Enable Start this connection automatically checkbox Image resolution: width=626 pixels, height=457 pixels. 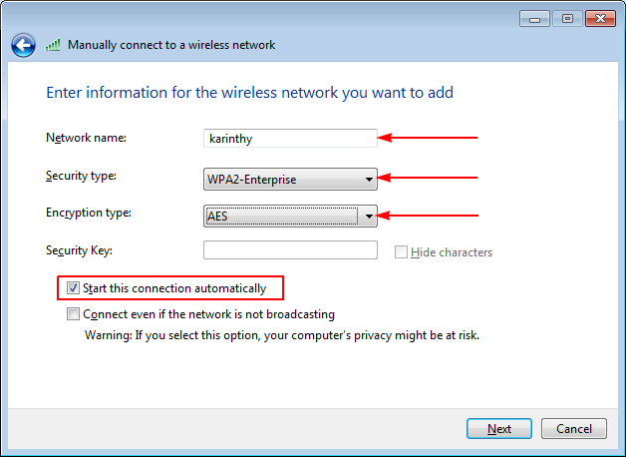pos(73,288)
